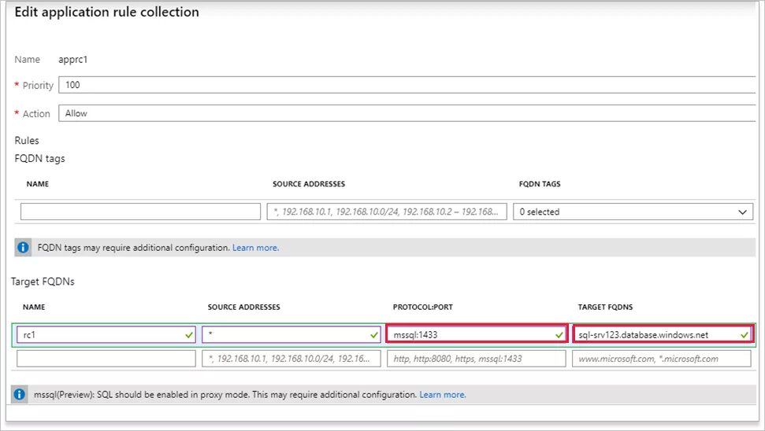This screenshot has width=765, height=431.
Task: Click the mssql:1433 protocol port field
Action: [x=477, y=334]
